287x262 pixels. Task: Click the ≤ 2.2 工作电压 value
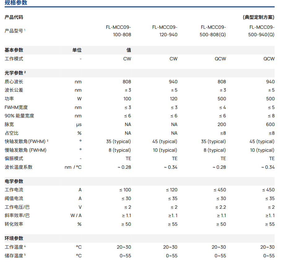pos(221,207)
